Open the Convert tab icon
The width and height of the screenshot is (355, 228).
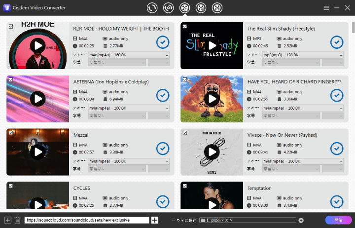[x=152, y=8]
